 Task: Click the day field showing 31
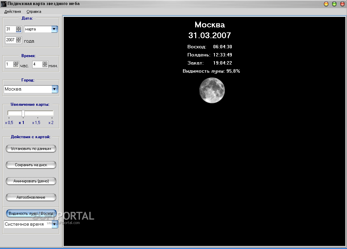11,29
